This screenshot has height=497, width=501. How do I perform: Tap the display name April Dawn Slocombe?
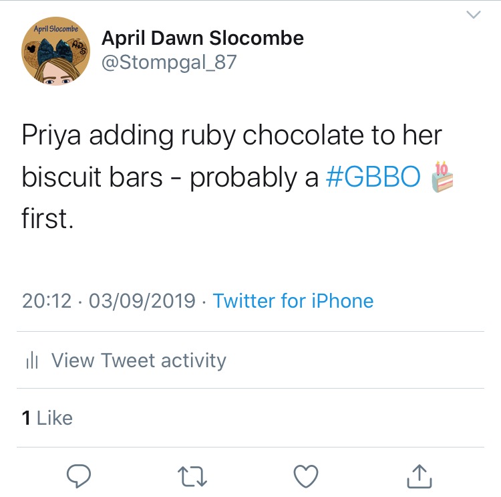pyautogui.click(x=202, y=39)
